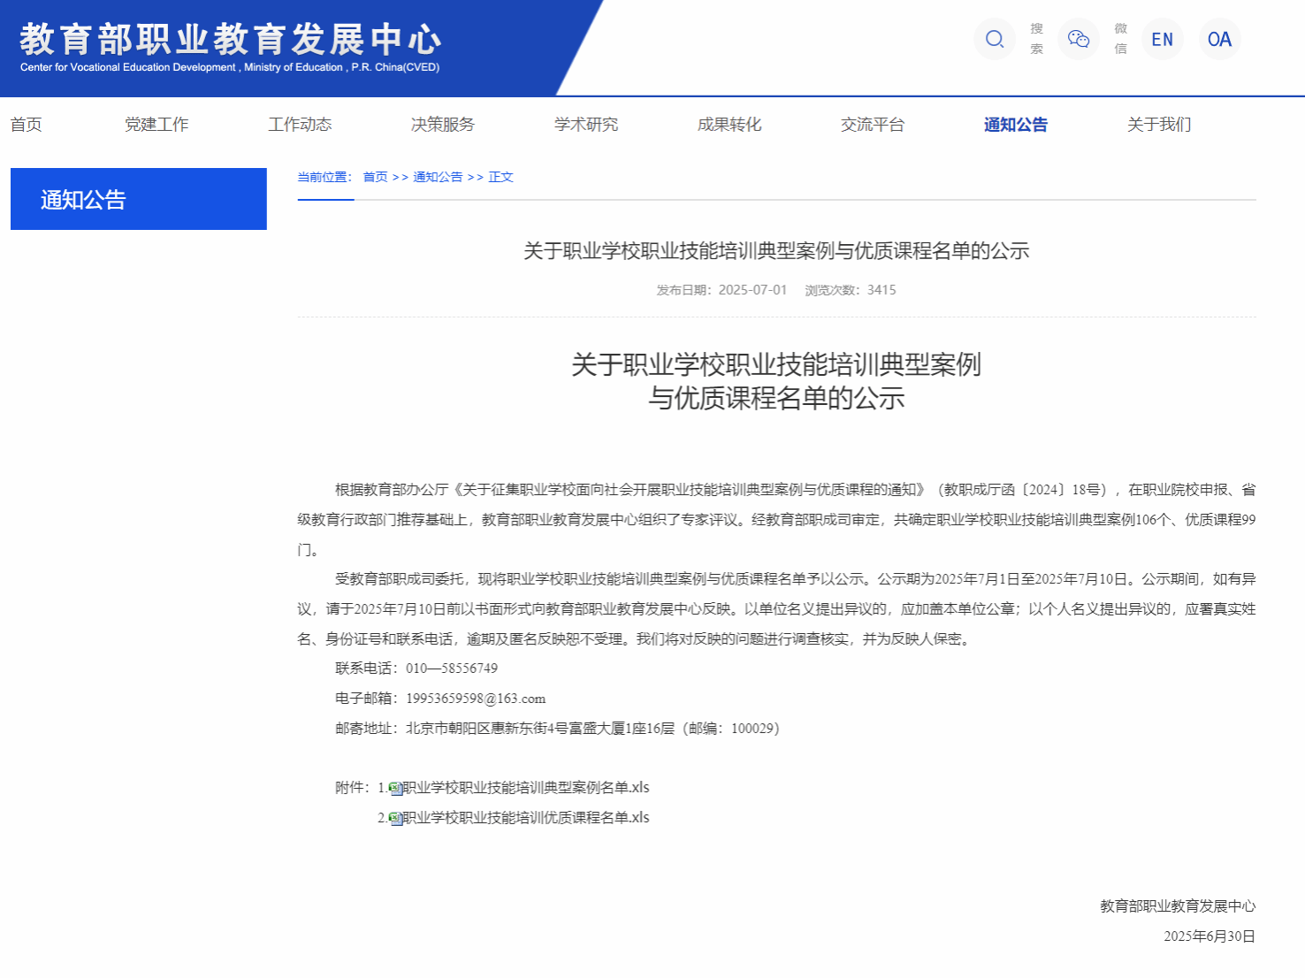This screenshot has width=1305, height=978.
Task: Select 工作动态 from the navigation bar
Action: coord(300,125)
